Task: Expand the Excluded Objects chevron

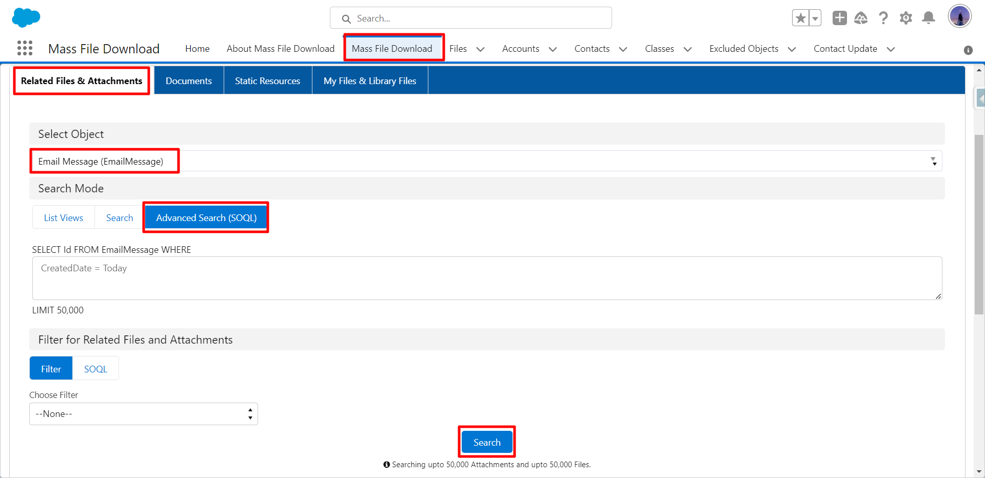Action: pyautogui.click(x=792, y=49)
